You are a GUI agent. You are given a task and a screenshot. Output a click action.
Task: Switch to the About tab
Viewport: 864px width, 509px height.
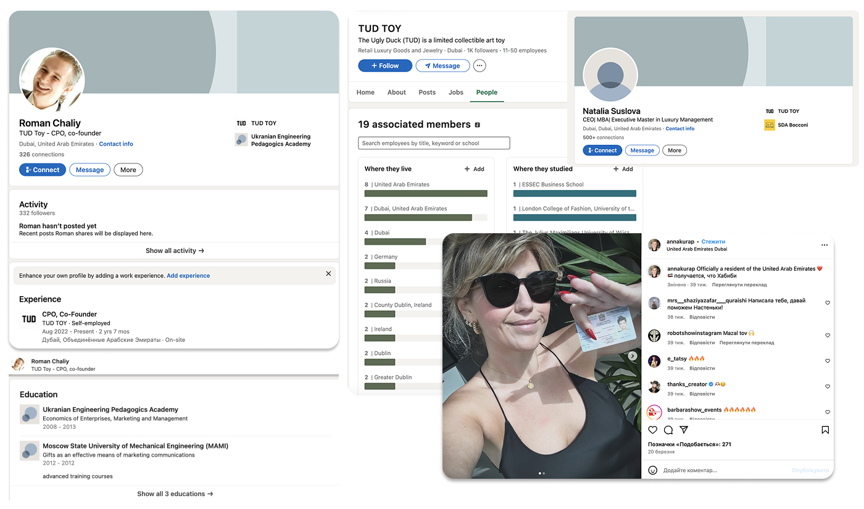click(x=397, y=93)
